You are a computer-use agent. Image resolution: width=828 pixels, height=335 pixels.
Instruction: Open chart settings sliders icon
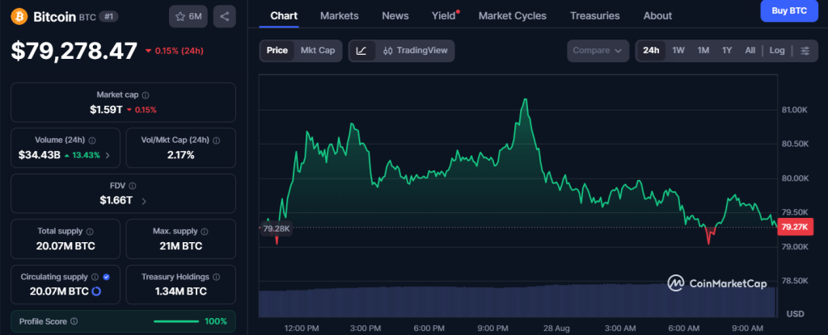pos(805,51)
